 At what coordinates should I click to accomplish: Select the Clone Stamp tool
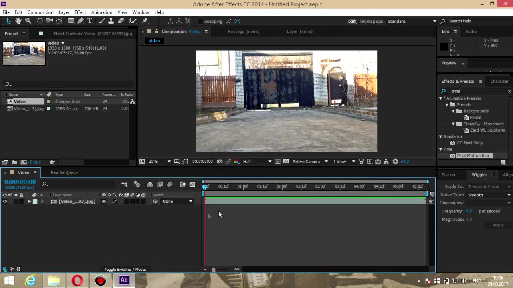coord(111,21)
